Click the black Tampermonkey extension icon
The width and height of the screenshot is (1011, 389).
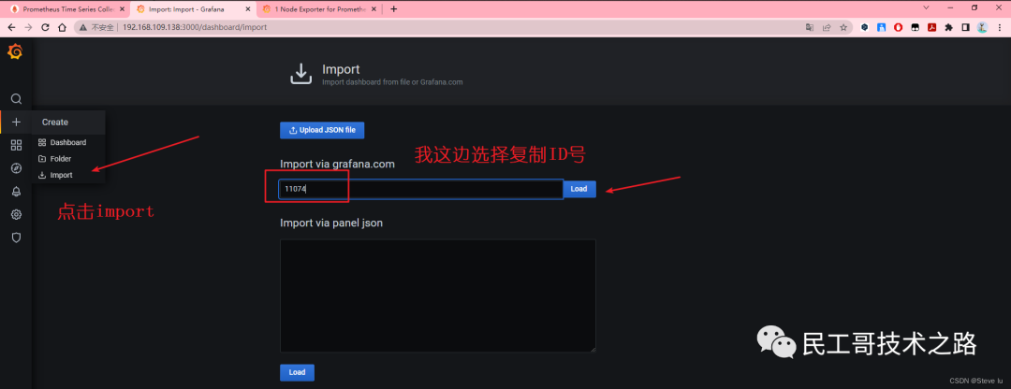(915, 28)
